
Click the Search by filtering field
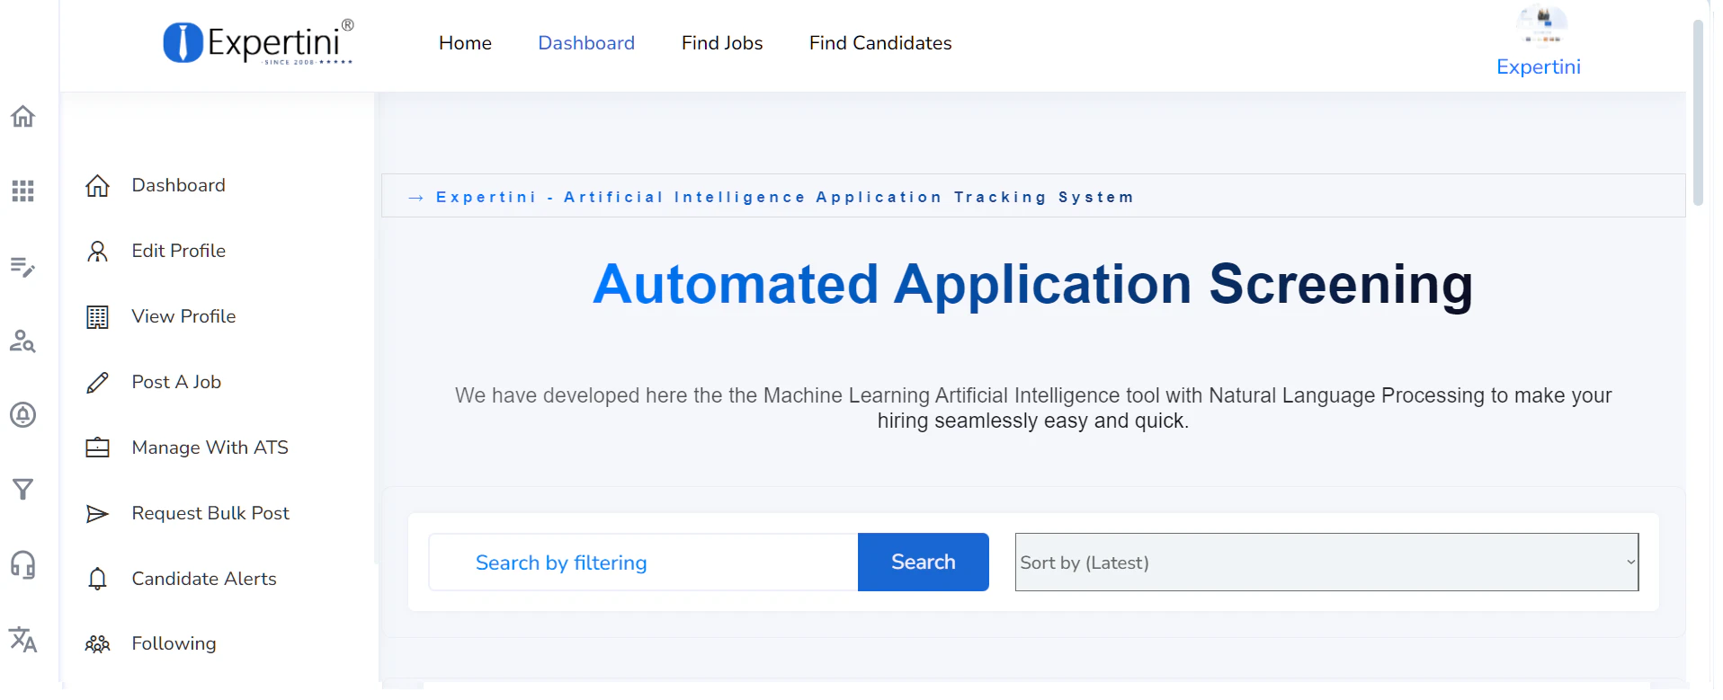644,563
